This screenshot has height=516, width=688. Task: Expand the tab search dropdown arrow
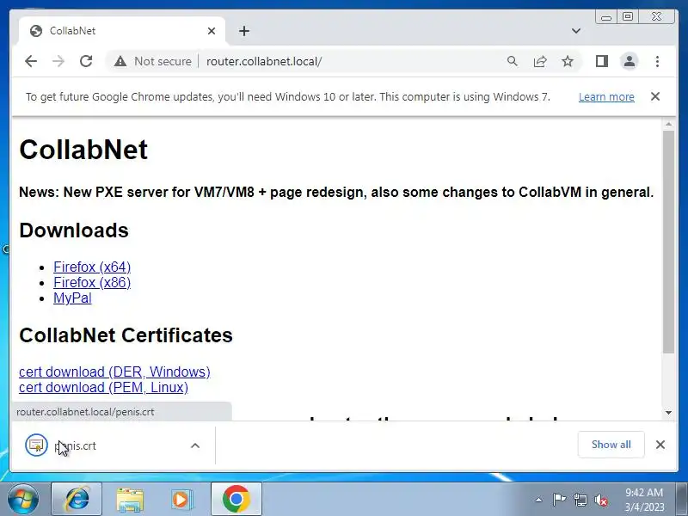[576, 31]
